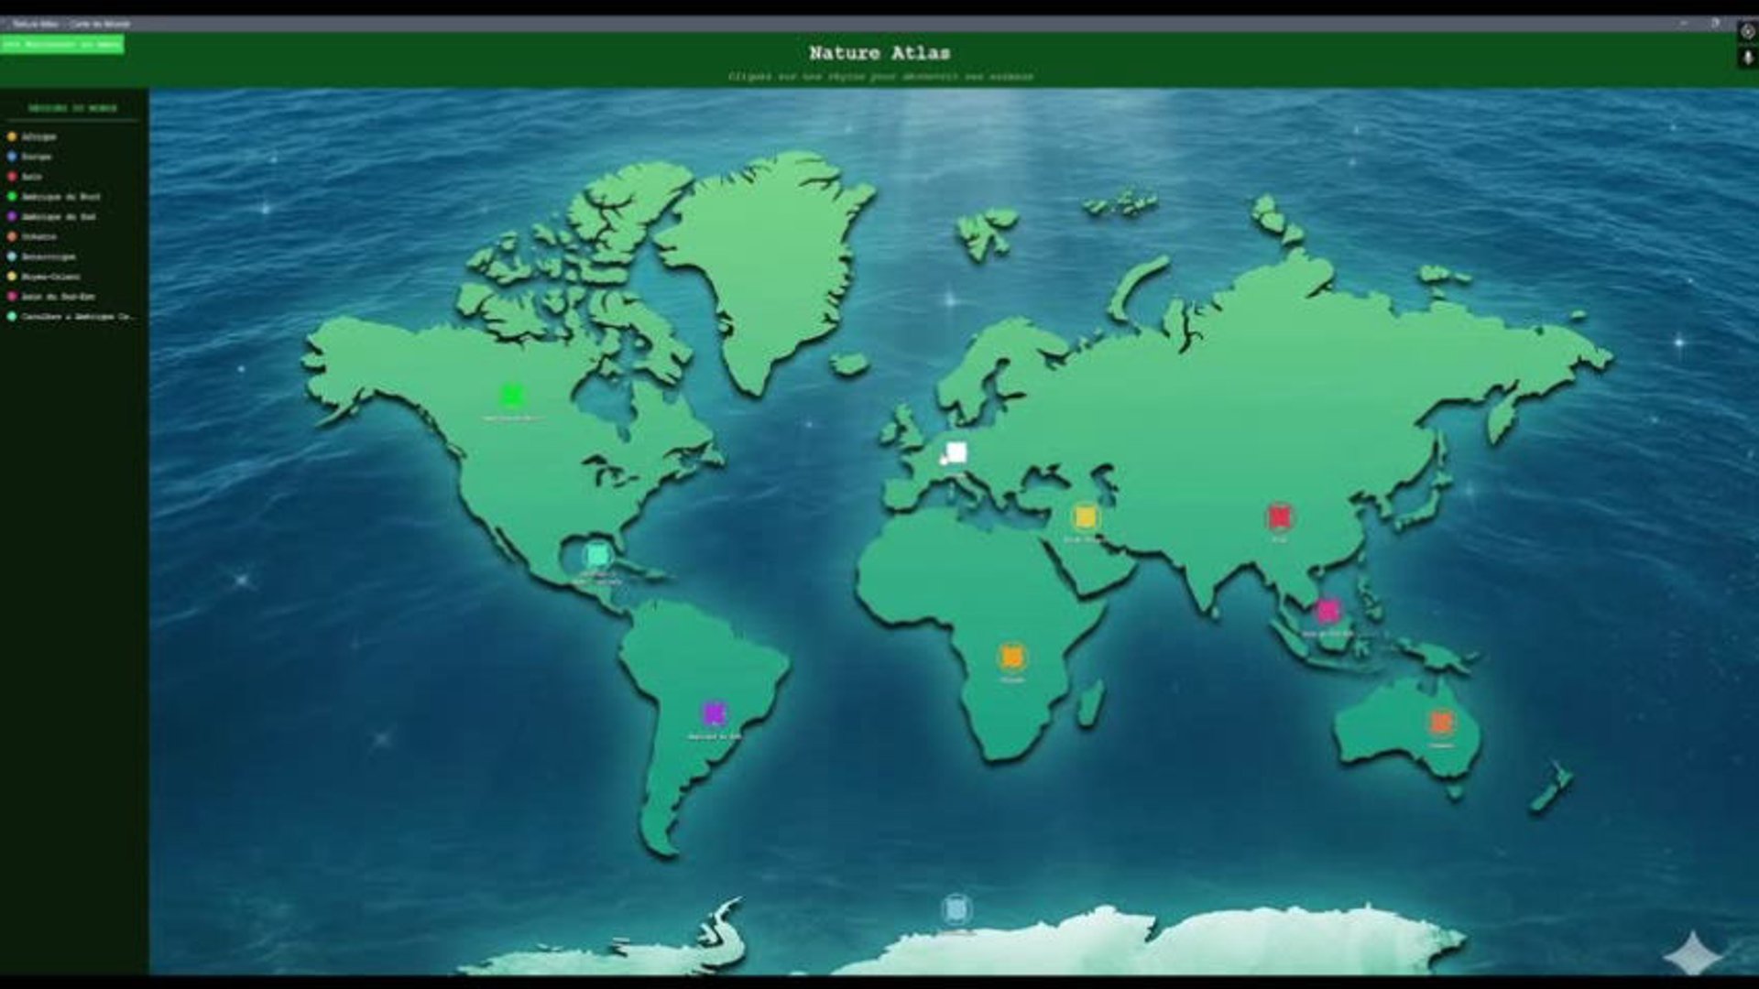1759x989 pixels.
Task: Click the green North America map marker
Action: [x=511, y=396]
